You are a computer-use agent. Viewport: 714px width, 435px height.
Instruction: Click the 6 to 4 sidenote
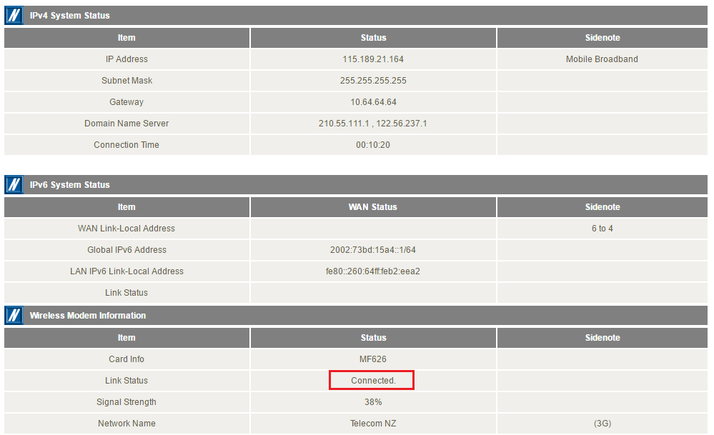tap(602, 229)
